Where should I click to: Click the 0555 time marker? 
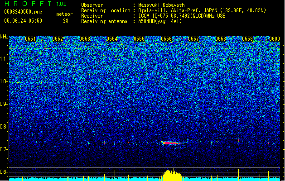(139, 39)
